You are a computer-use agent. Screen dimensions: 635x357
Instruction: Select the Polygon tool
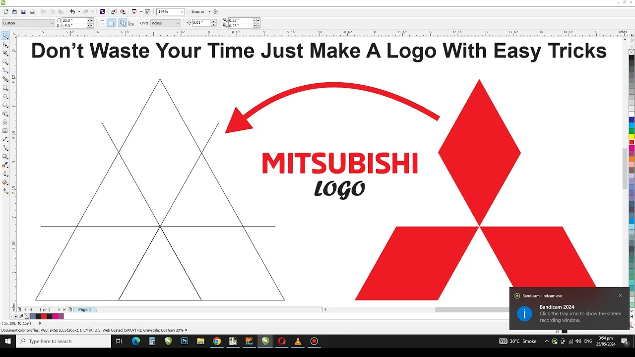click(x=5, y=105)
